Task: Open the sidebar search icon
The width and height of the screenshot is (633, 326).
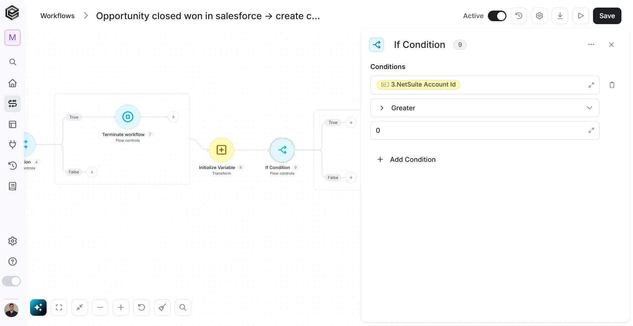Action: 13,62
